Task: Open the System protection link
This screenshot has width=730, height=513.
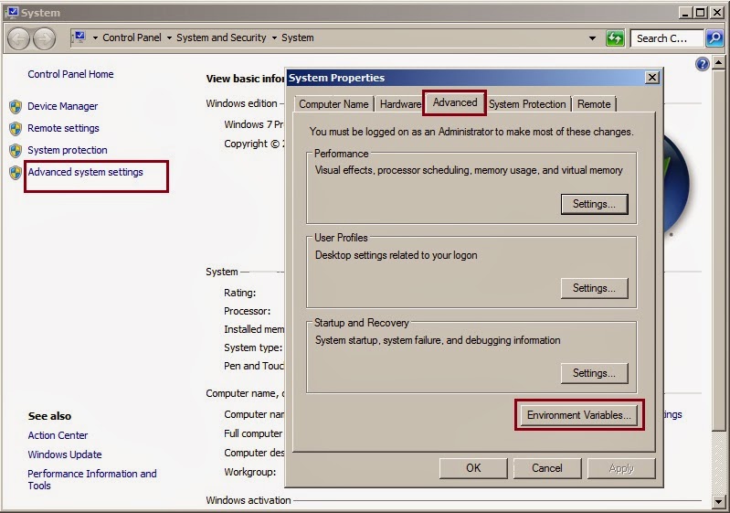Action: (x=68, y=150)
